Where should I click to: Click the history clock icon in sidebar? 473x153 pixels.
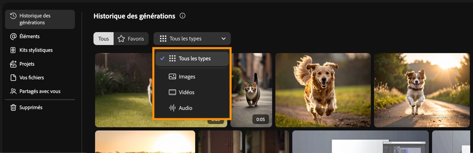point(13,16)
